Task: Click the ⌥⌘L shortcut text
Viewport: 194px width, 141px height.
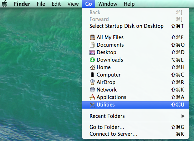Action: [177, 60]
